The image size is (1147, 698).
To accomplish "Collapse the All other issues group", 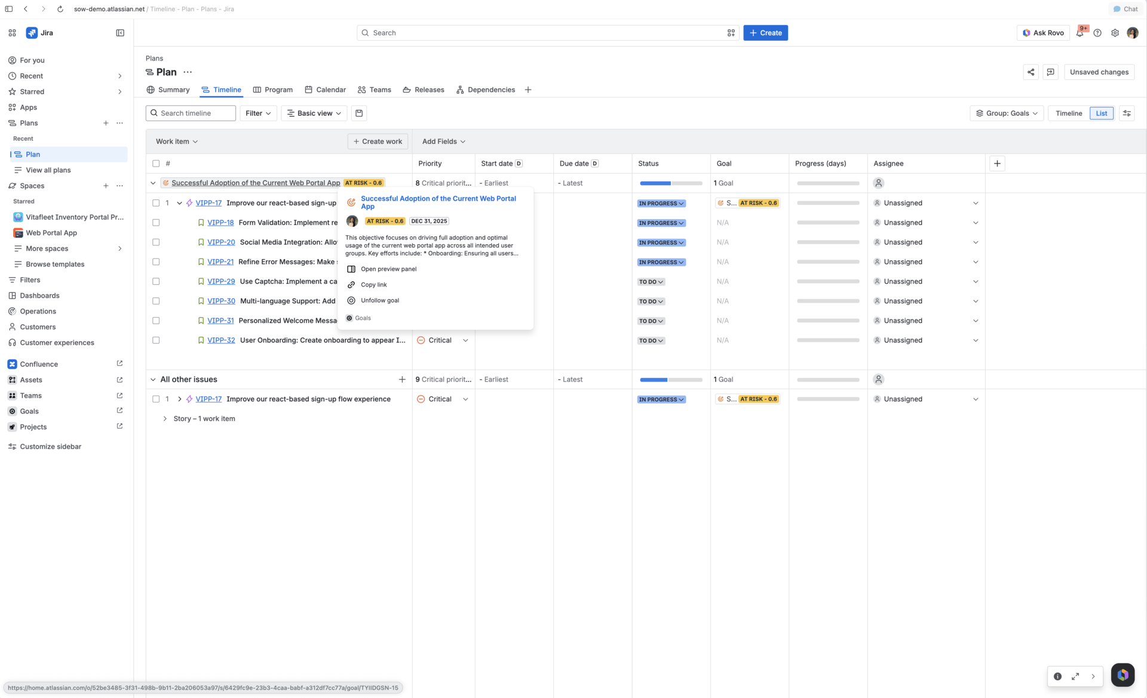I will (153, 380).
